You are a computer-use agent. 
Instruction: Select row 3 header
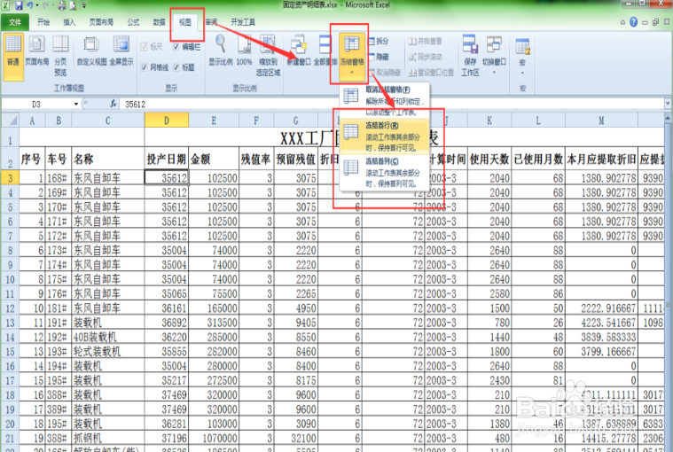[x=10, y=177]
